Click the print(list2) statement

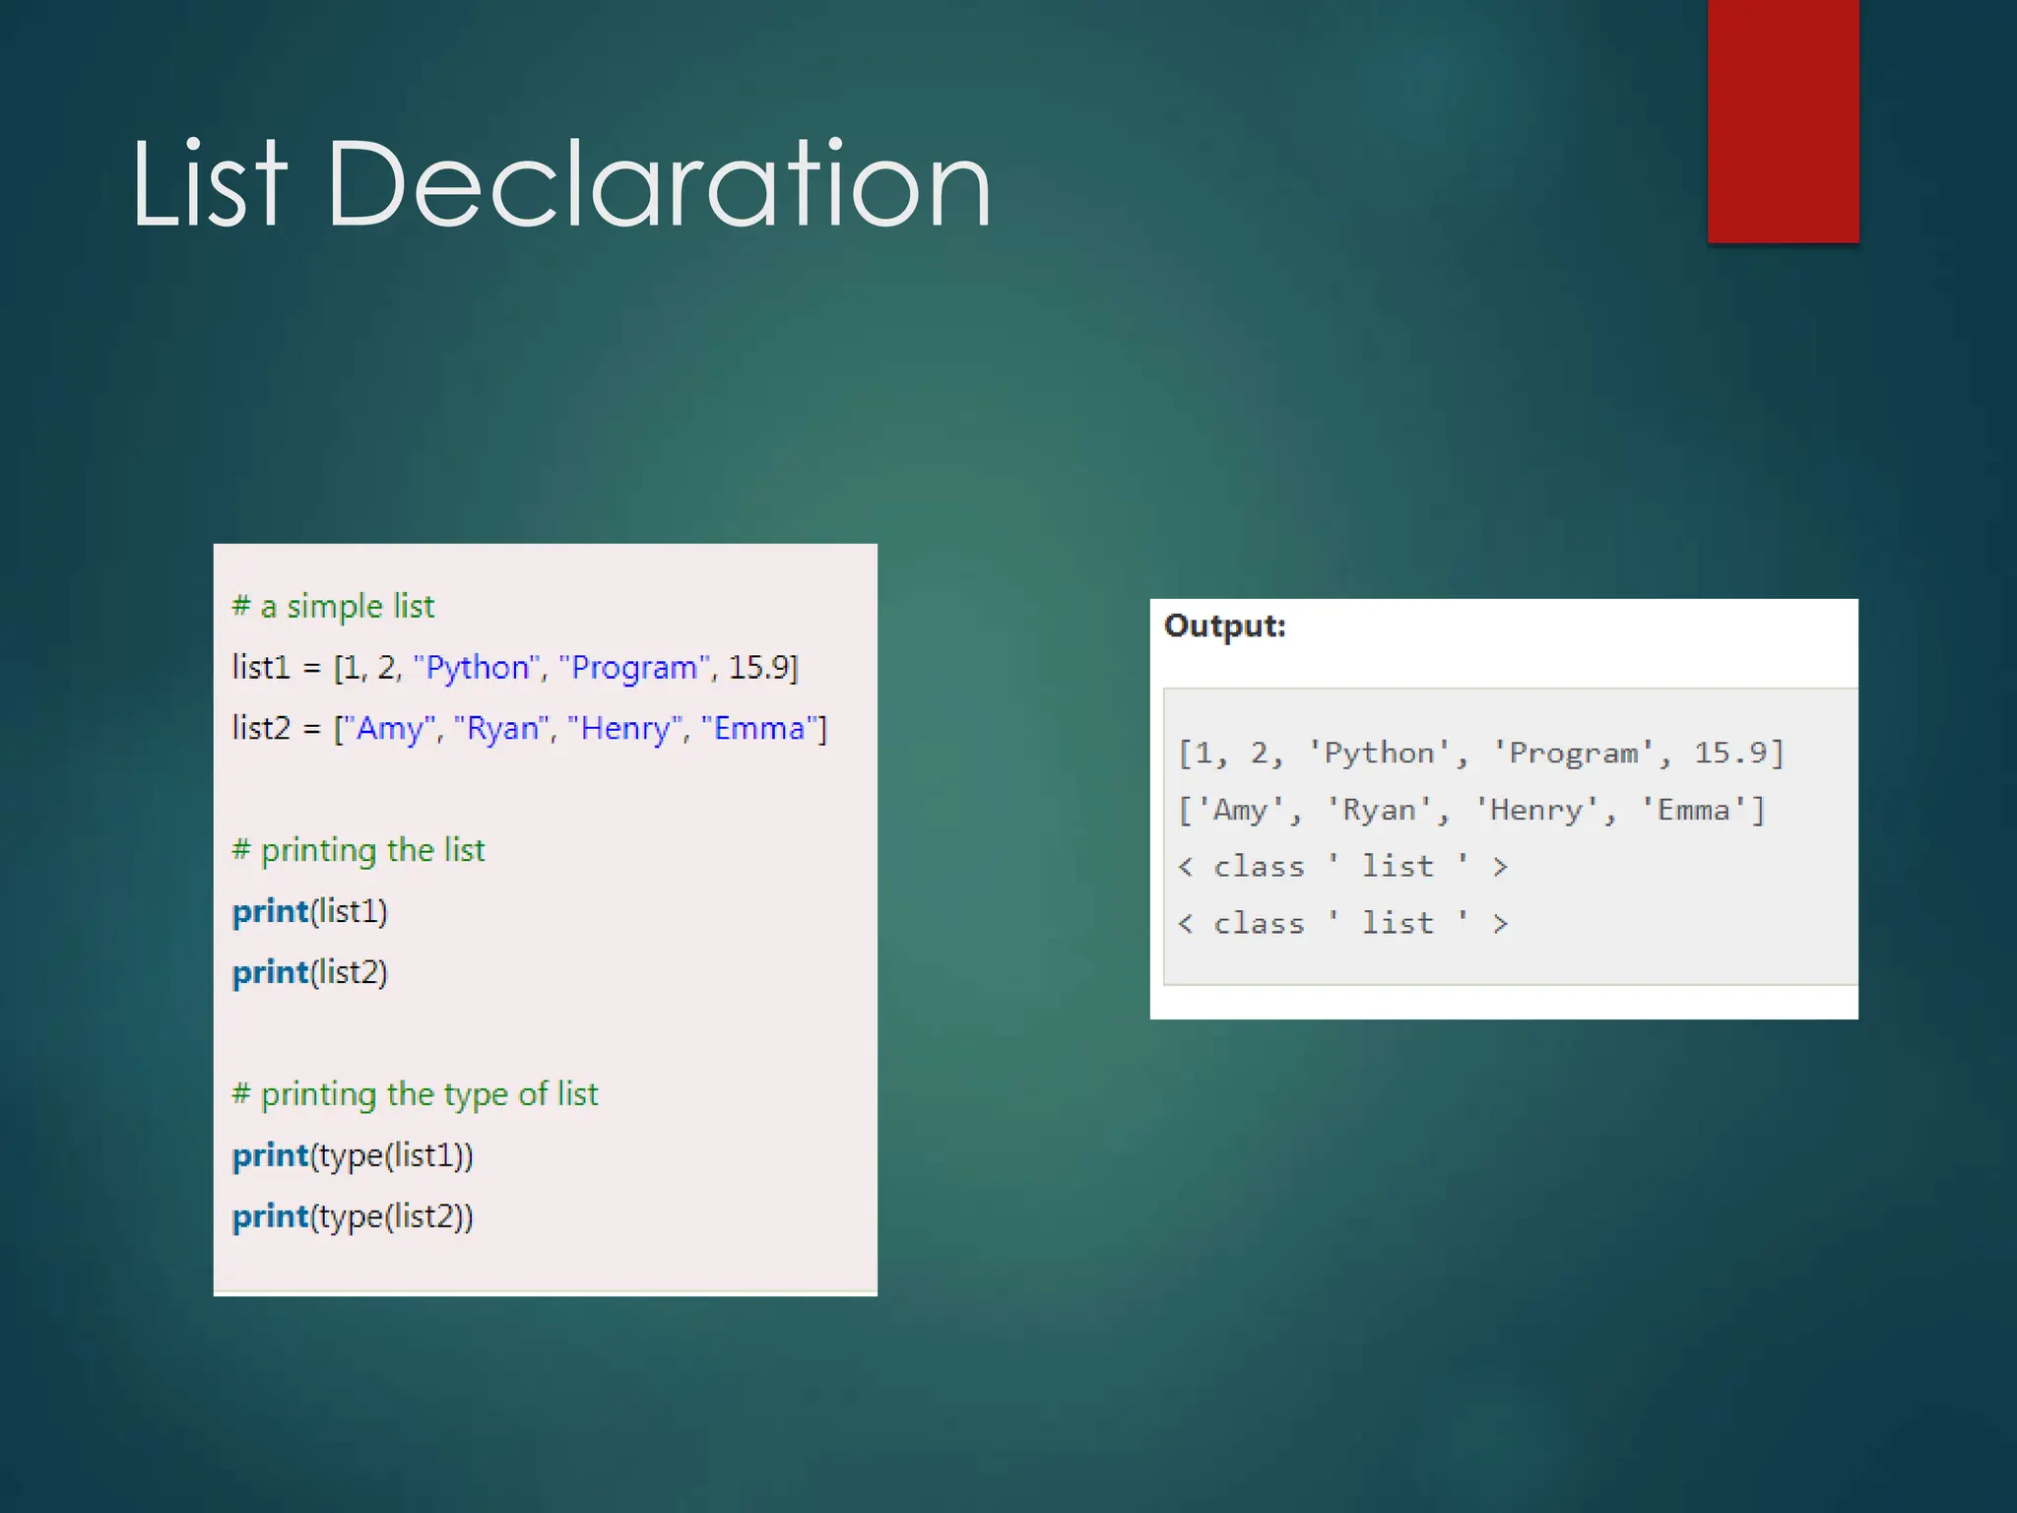309,972
